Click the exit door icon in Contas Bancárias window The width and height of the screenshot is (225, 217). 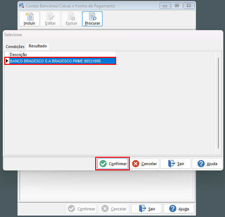[142, 209]
